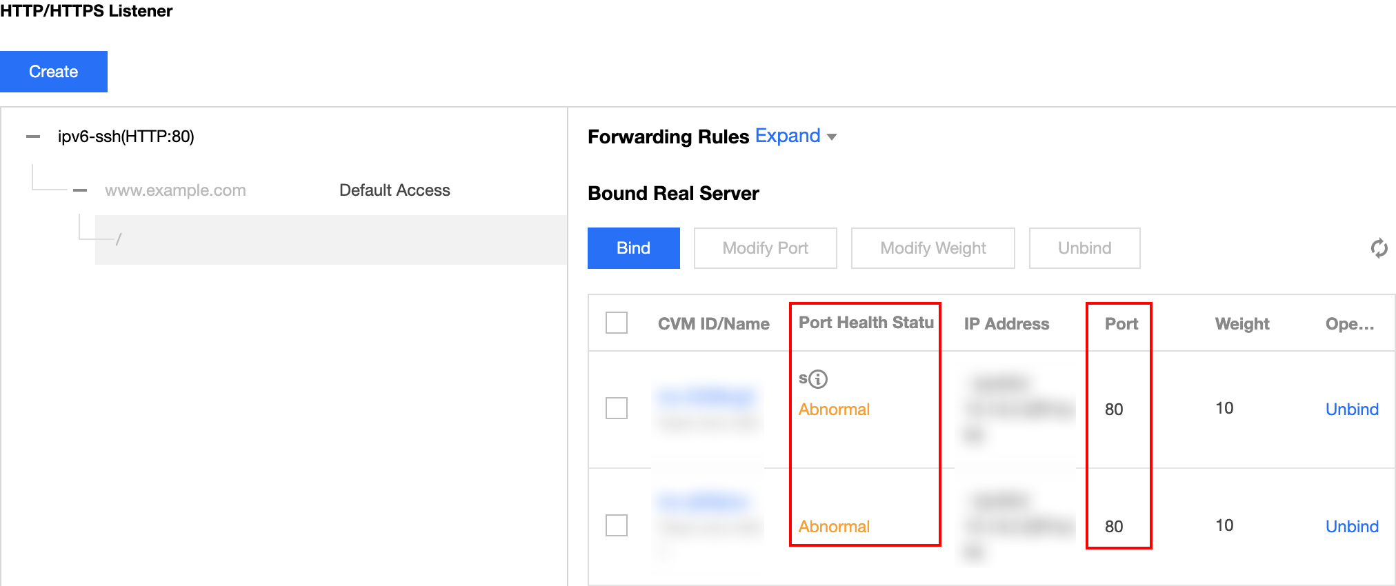Image resolution: width=1396 pixels, height=586 pixels.
Task: Click the first server's CVM ID link
Action: 706,397
